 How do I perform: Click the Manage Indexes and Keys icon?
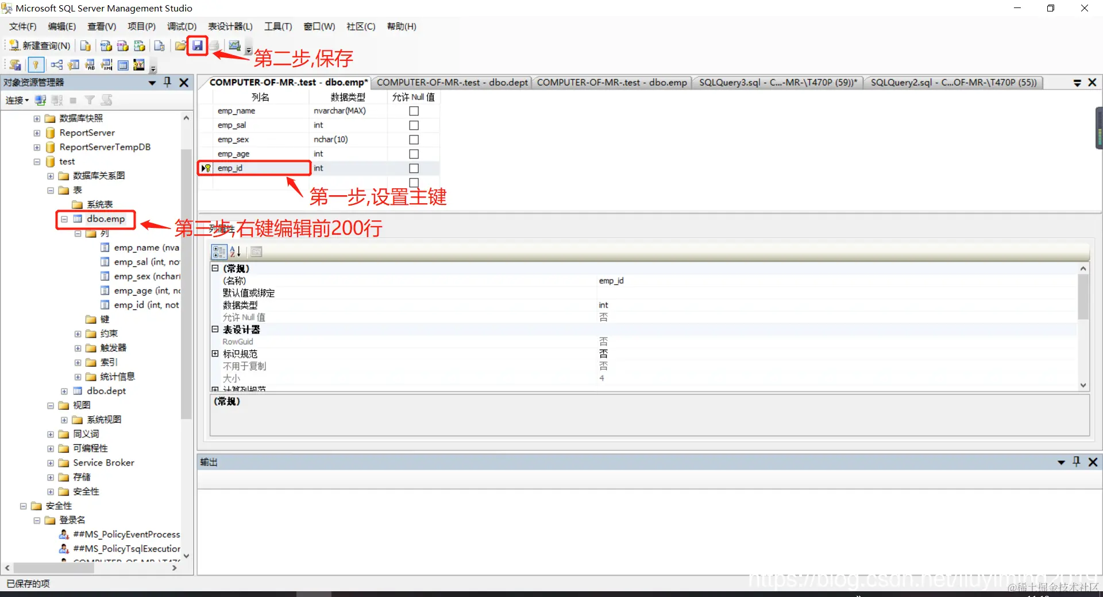coord(74,65)
